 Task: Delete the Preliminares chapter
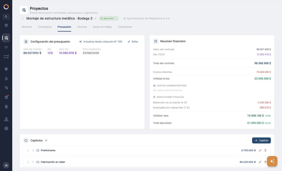click(x=265, y=150)
